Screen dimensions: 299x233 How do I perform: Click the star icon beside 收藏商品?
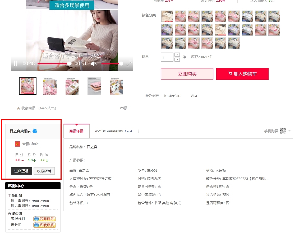click(x=19, y=108)
